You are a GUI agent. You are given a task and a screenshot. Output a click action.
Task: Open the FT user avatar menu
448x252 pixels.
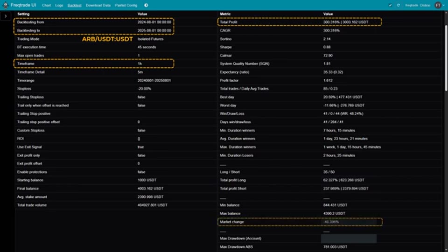(x=440, y=5)
